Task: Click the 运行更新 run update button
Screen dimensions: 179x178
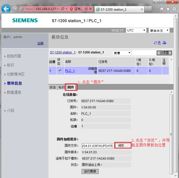Action: click(x=90, y=171)
